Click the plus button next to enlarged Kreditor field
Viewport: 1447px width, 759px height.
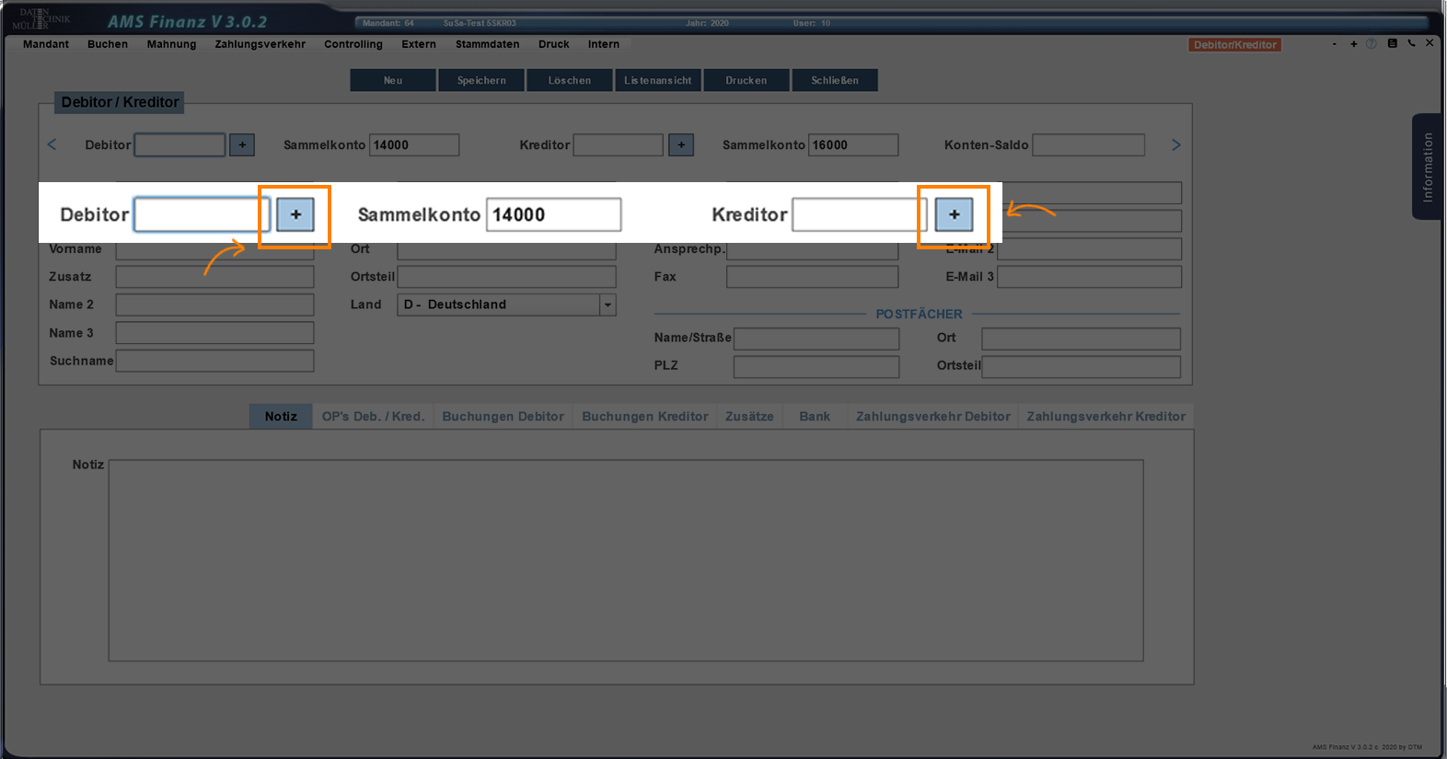[954, 214]
